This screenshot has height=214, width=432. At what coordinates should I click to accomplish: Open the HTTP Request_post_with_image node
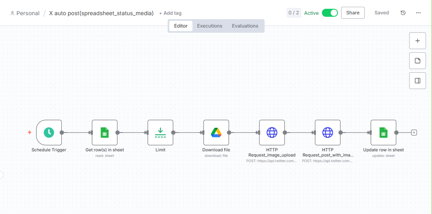click(328, 133)
